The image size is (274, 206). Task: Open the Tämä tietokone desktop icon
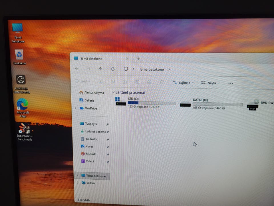coord(18,33)
